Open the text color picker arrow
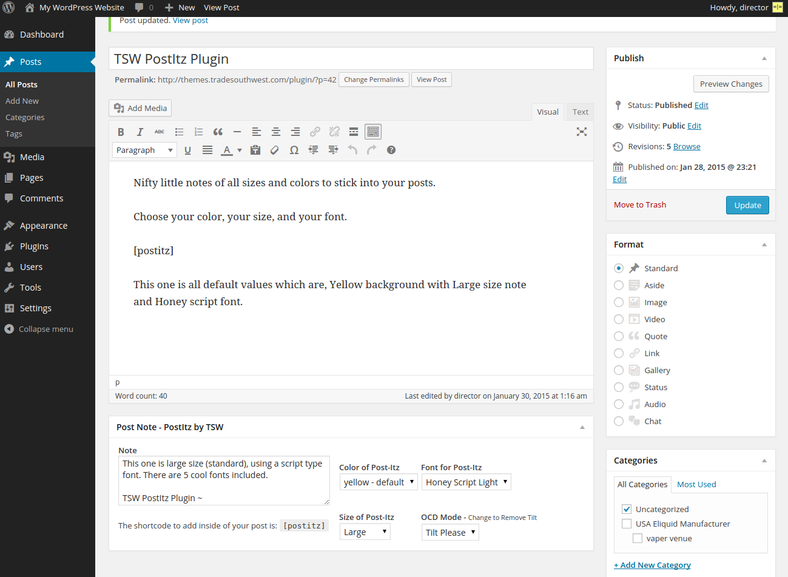This screenshot has height=577, width=788. coord(240,150)
